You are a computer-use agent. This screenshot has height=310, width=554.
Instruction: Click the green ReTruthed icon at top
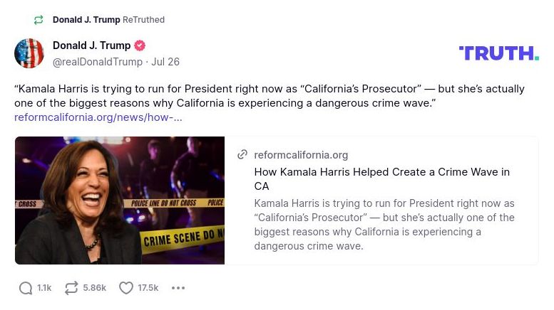click(x=39, y=20)
